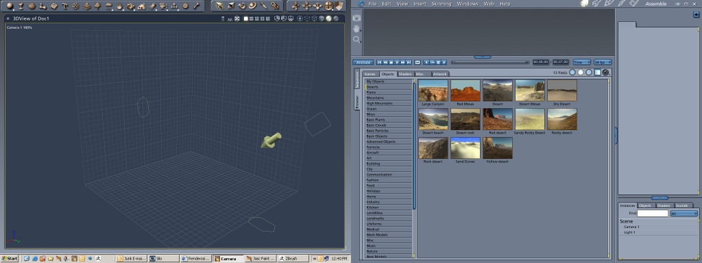Toggle single-pane view layout
The width and height of the screenshot is (702, 263).
[x=246, y=18]
